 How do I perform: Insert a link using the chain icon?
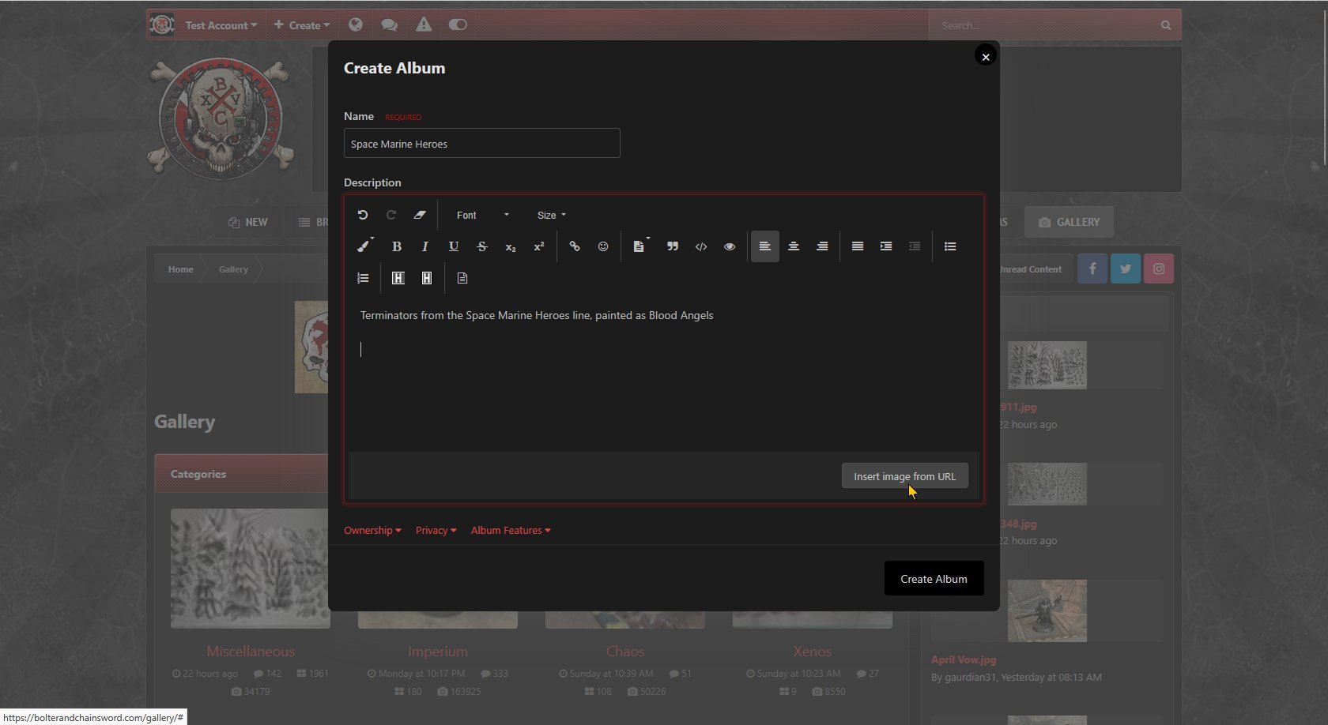575,246
